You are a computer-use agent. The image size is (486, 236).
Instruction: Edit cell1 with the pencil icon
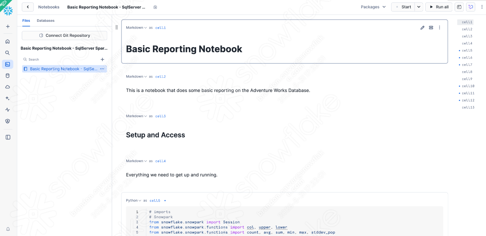(x=422, y=28)
